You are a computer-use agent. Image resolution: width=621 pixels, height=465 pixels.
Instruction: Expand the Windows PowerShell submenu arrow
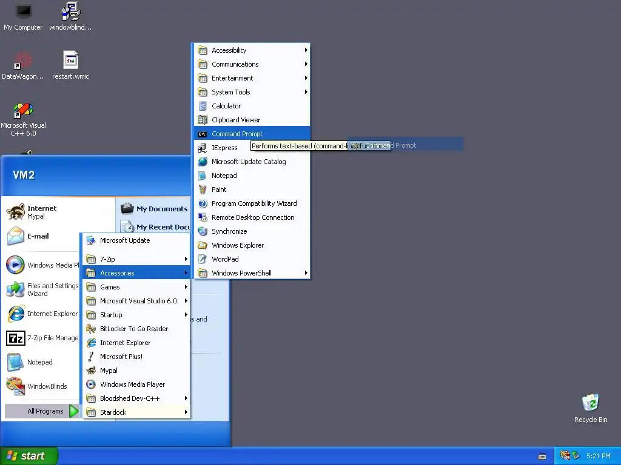click(x=306, y=273)
